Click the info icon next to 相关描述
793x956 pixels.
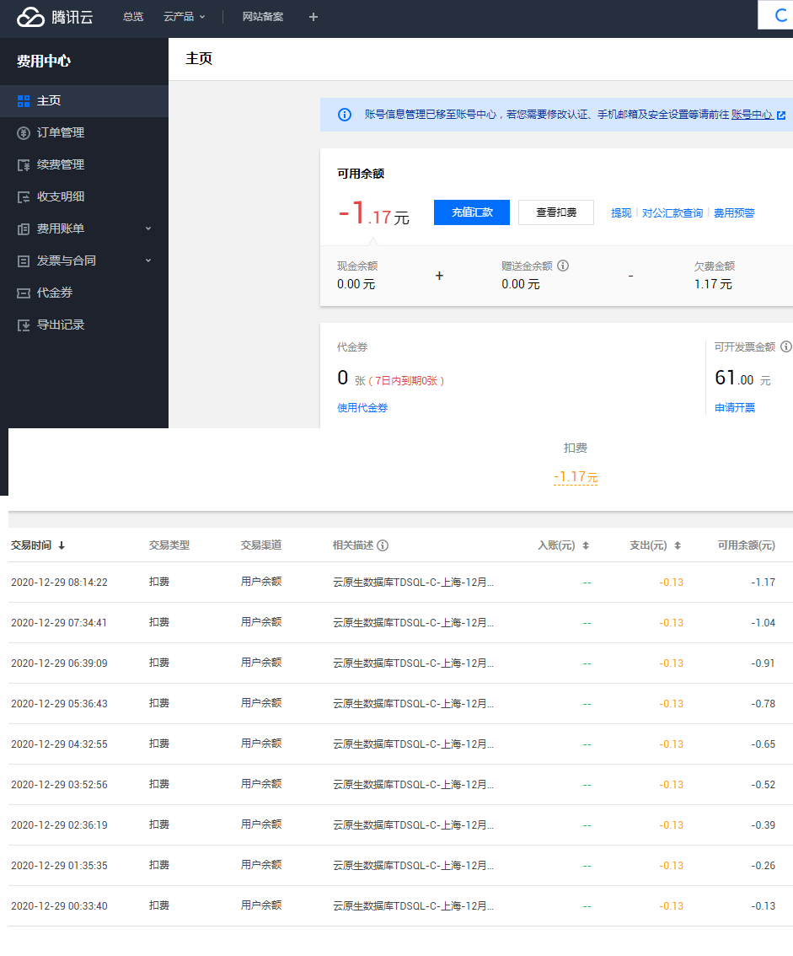click(x=383, y=545)
